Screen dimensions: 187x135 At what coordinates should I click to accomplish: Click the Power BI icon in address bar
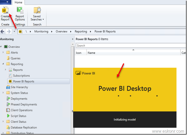21,32
